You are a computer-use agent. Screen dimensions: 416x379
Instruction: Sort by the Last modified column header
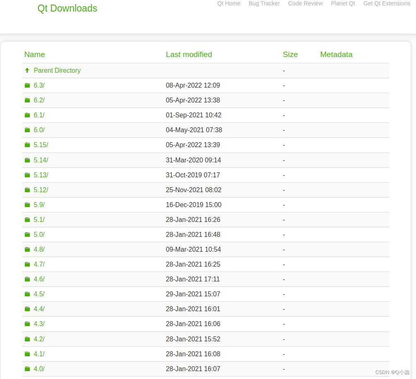pos(189,55)
